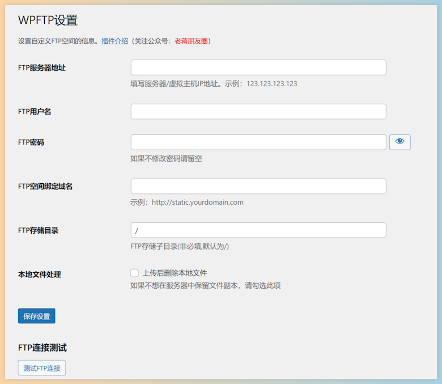This screenshot has width=442, height=384.
Task: Focus the FTP存储目录 input field
Action: click(258, 230)
